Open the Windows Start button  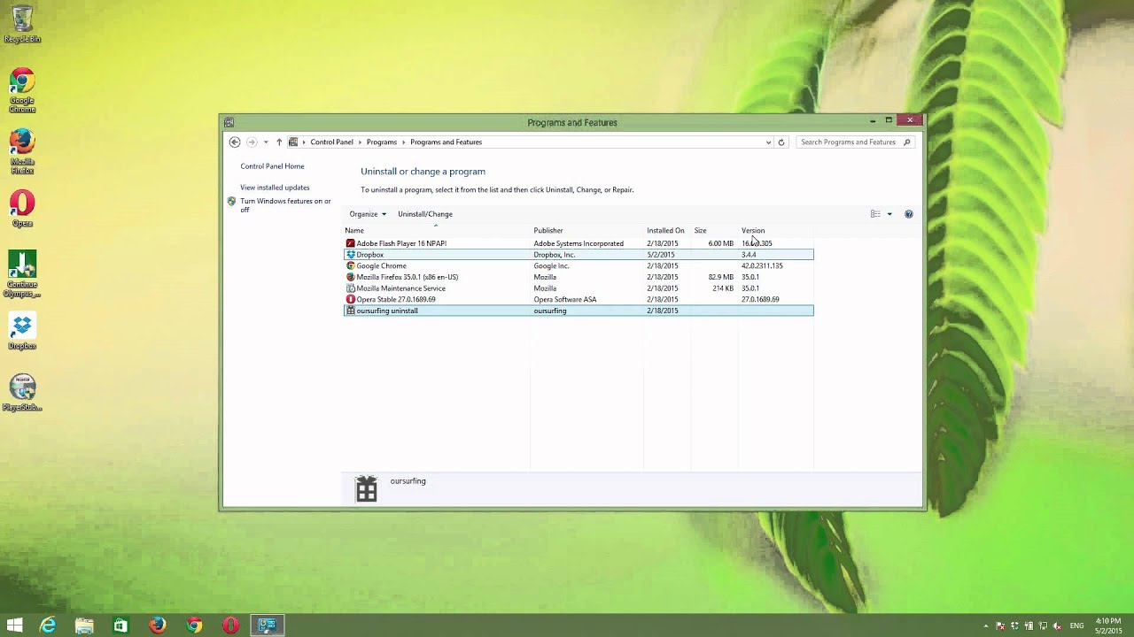click(x=15, y=625)
